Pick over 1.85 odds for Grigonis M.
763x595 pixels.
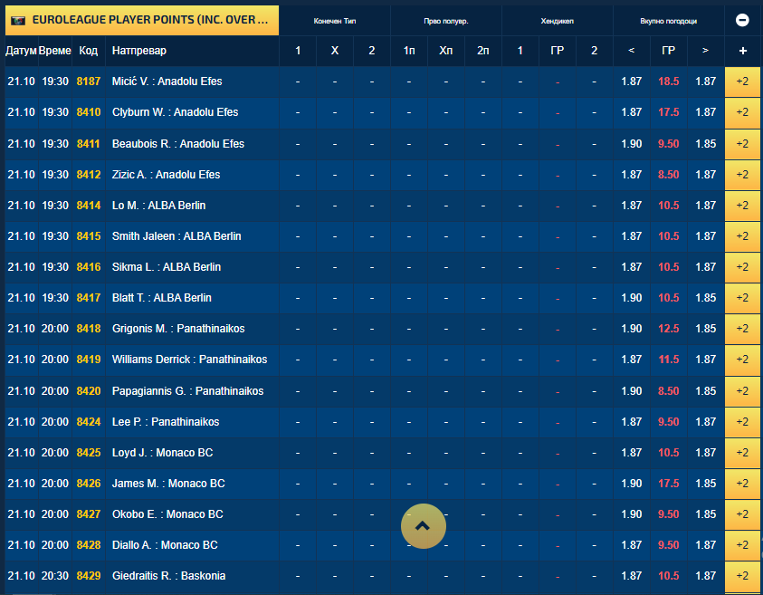coord(706,329)
